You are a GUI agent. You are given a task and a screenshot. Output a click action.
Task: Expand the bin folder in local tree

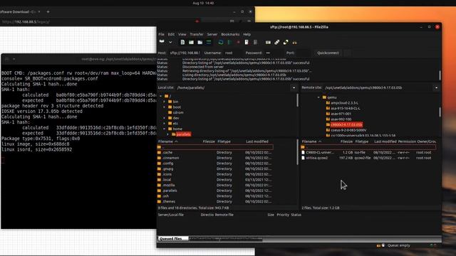coord(165,102)
